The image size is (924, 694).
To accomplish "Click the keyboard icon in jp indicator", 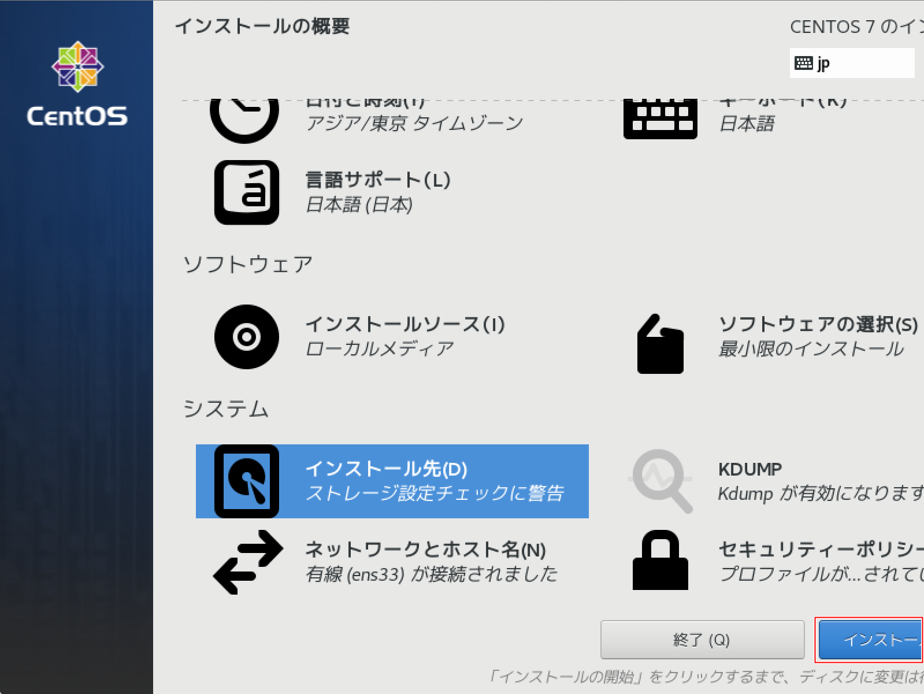I will pyautogui.click(x=803, y=63).
